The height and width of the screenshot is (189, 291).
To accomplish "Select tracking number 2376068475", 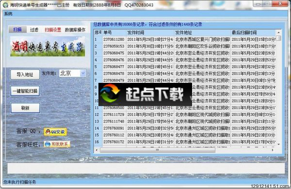I will tap(114, 53).
